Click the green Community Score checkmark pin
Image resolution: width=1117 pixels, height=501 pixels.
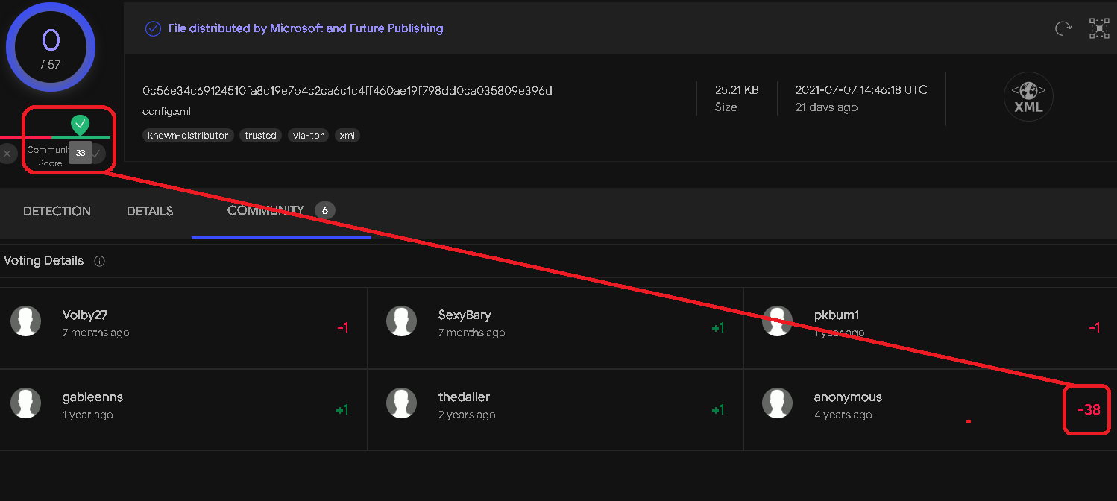[78, 124]
